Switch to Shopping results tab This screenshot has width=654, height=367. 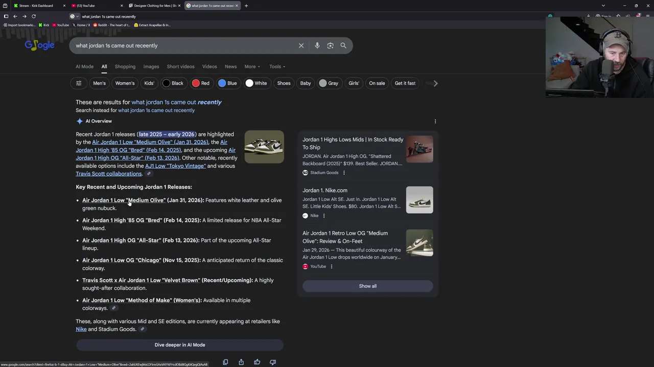(125, 67)
